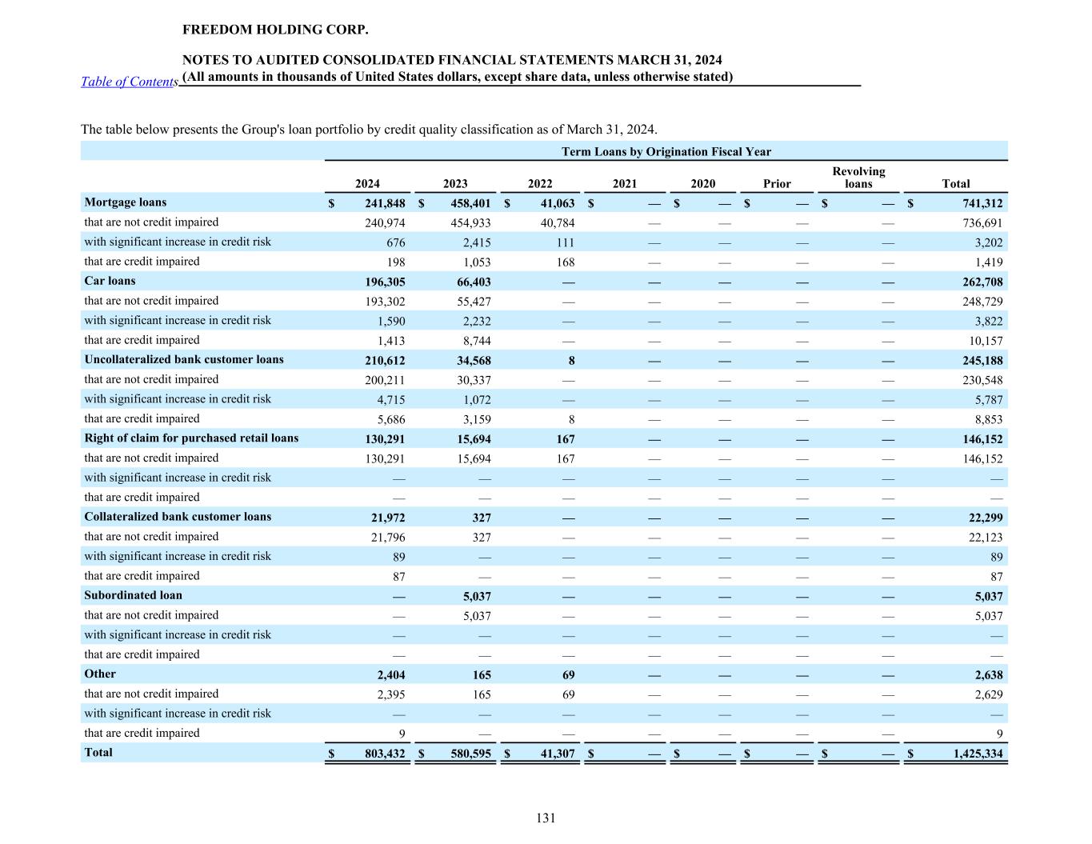
Task: Select the Car loans row heading
Action: (110, 281)
